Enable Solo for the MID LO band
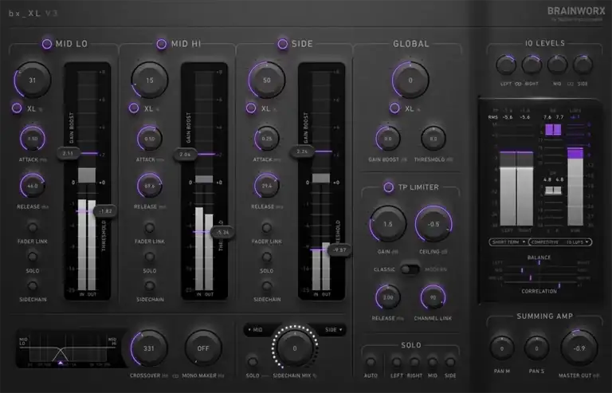This screenshot has height=393, width=612. pos(33,257)
